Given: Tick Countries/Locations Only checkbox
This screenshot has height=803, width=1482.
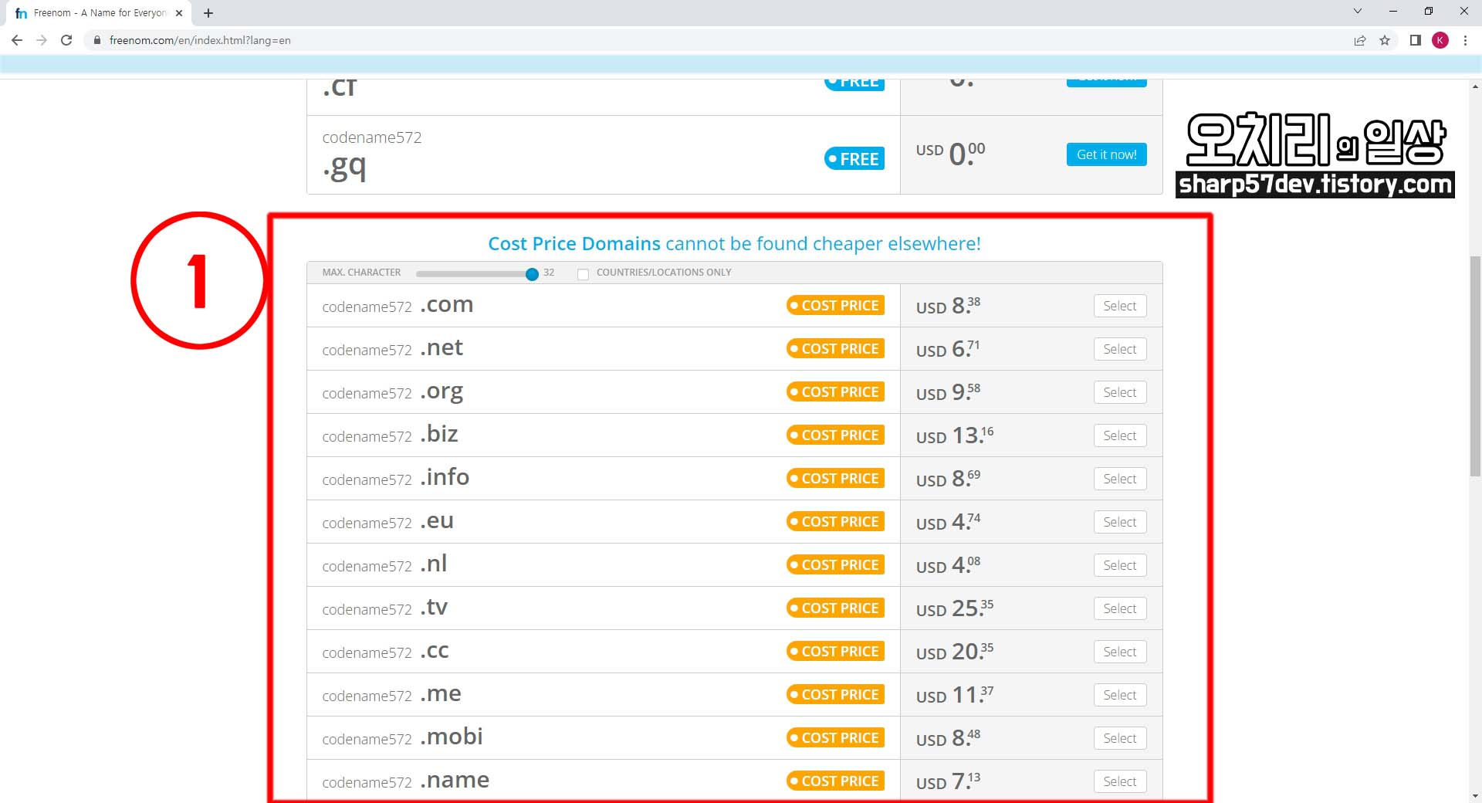Looking at the screenshot, I should [584, 273].
